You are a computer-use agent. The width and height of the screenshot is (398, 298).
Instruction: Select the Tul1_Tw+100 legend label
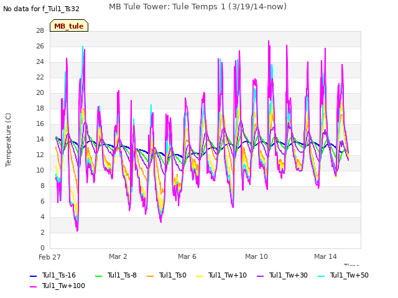[63, 286]
